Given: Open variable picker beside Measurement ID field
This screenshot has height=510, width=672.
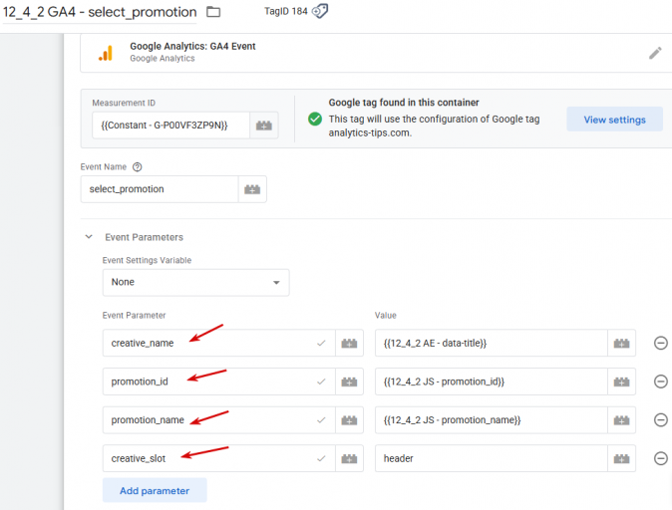Looking at the screenshot, I should click(x=264, y=126).
